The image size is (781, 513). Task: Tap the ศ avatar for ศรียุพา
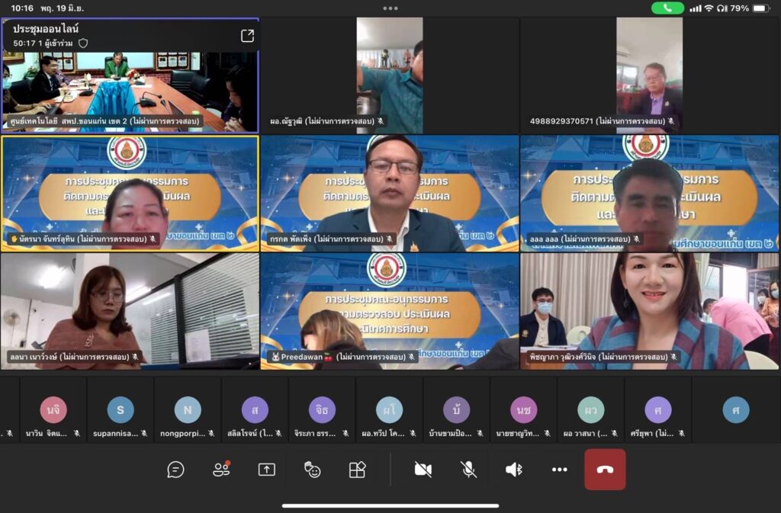point(658,410)
